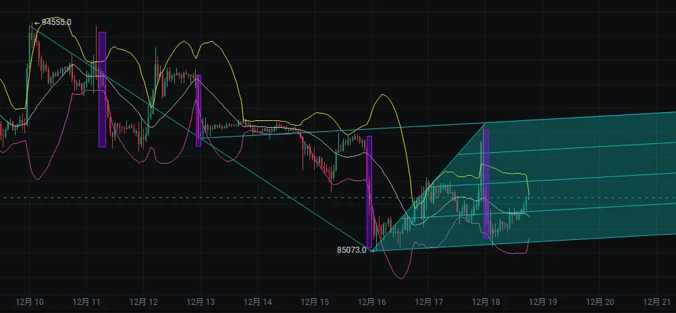
Task: Click the purple marker bar at 12月 13
Action: click(199, 110)
